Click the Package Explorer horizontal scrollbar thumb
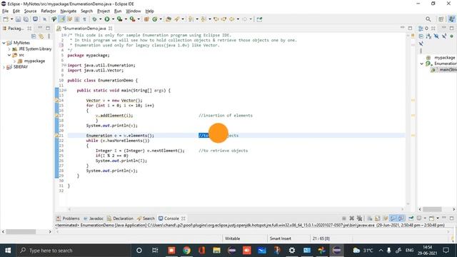The width and height of the screenshot is (457, 257). (x=21, y=231)
